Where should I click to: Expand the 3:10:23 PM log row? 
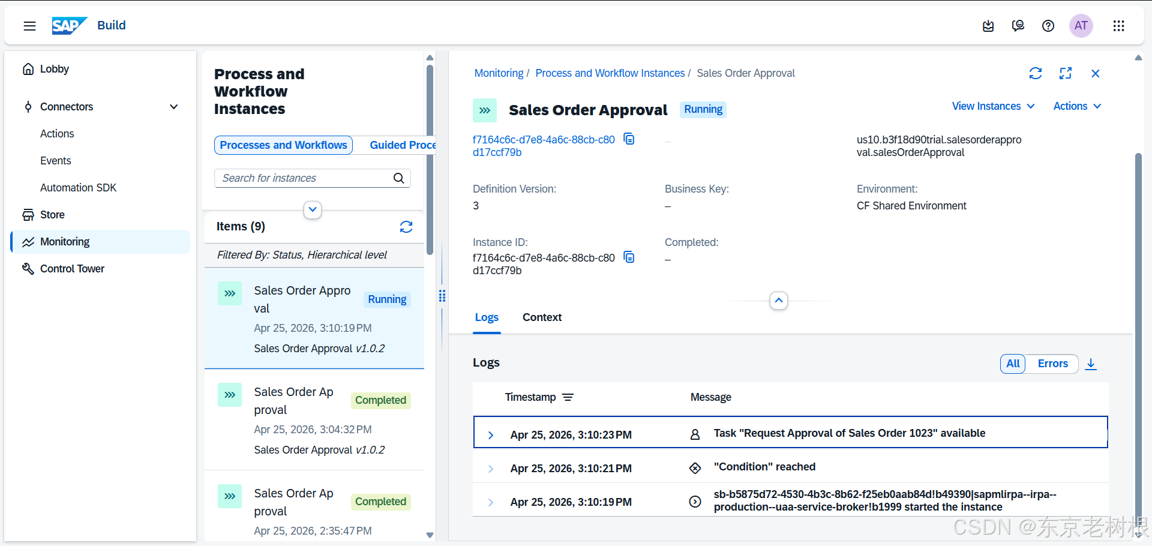pos(491,435)
